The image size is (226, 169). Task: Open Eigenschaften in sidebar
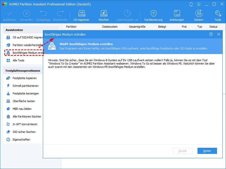pyautogui.click(x=18, y=140)
